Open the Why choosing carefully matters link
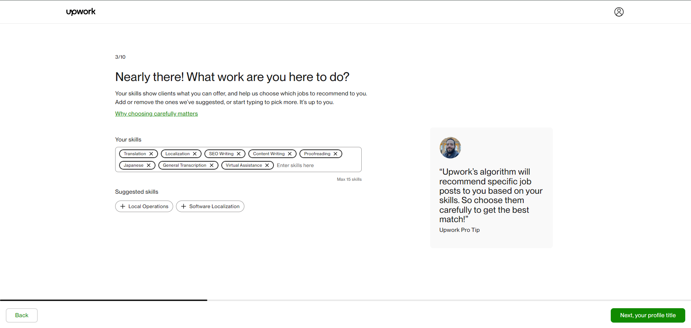The width and height of the screenshot is (691, 328). 156,113
